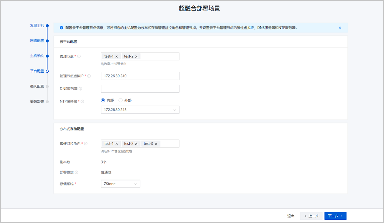
Task: Show help icon next to 管理节点虚拟IP
Action: tap(89, 76)
